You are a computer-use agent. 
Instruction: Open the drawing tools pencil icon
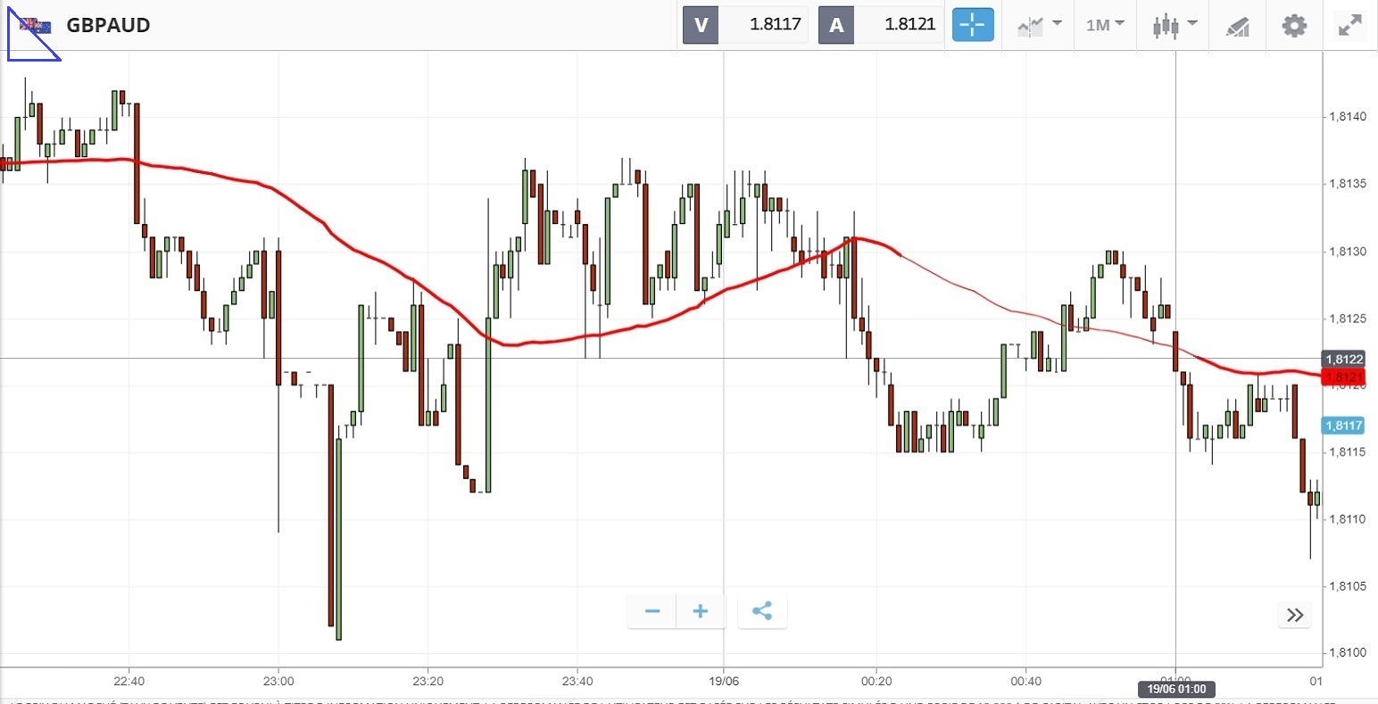(x=1236, y=26)
